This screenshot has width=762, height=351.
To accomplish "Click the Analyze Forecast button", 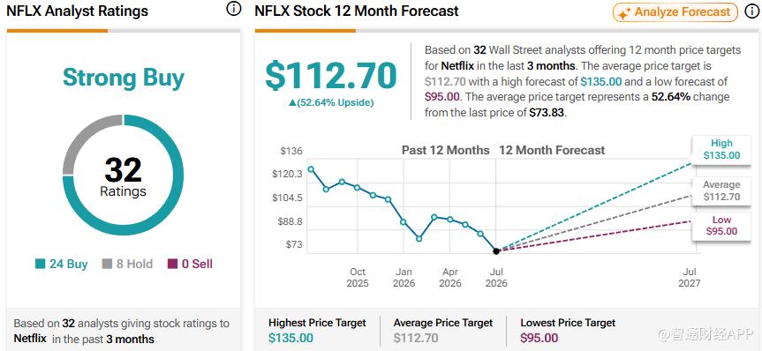I will (x=675, y=12).
